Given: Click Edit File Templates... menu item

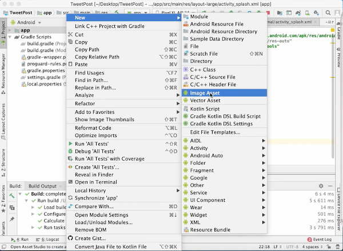Looking at the screenshot, I should click(x=224, y=132).
